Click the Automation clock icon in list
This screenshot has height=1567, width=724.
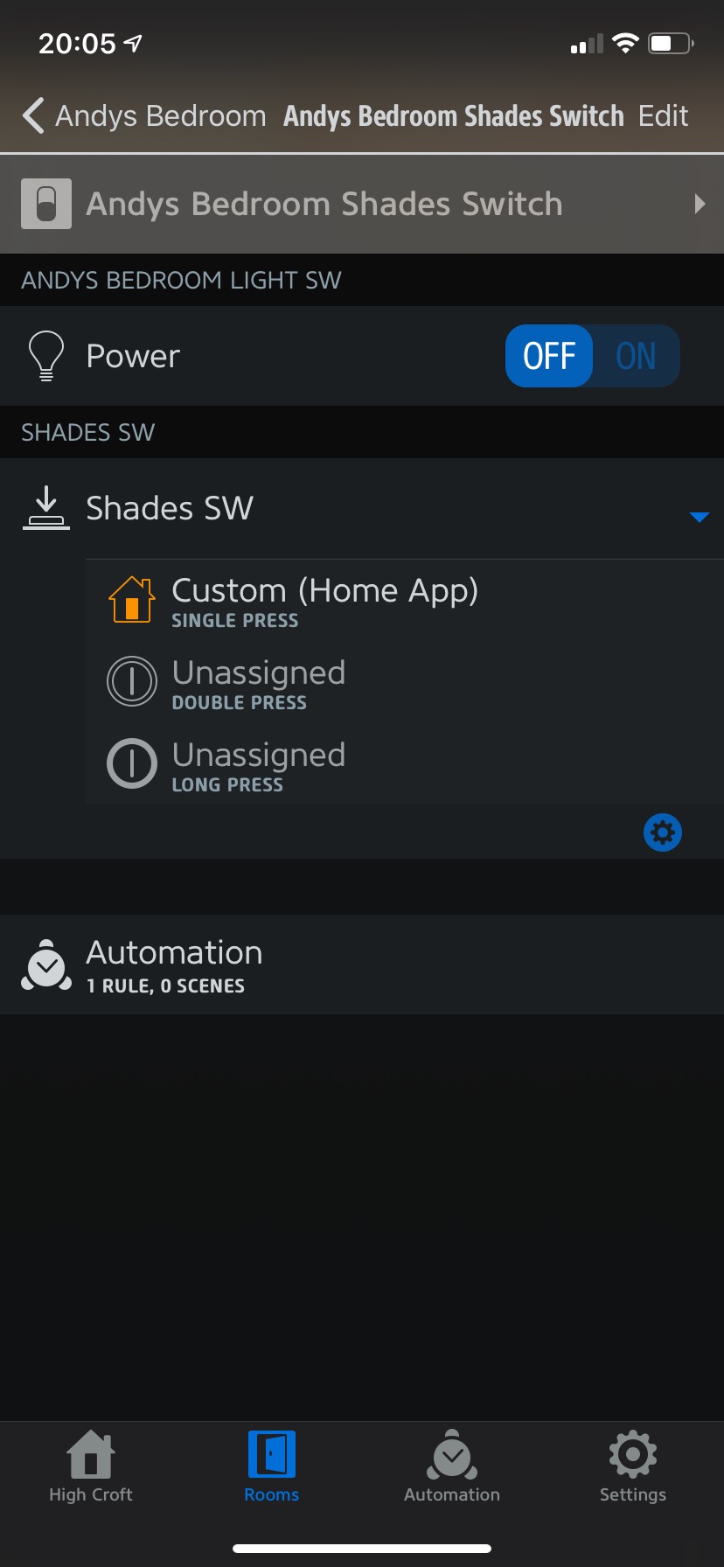46,965
